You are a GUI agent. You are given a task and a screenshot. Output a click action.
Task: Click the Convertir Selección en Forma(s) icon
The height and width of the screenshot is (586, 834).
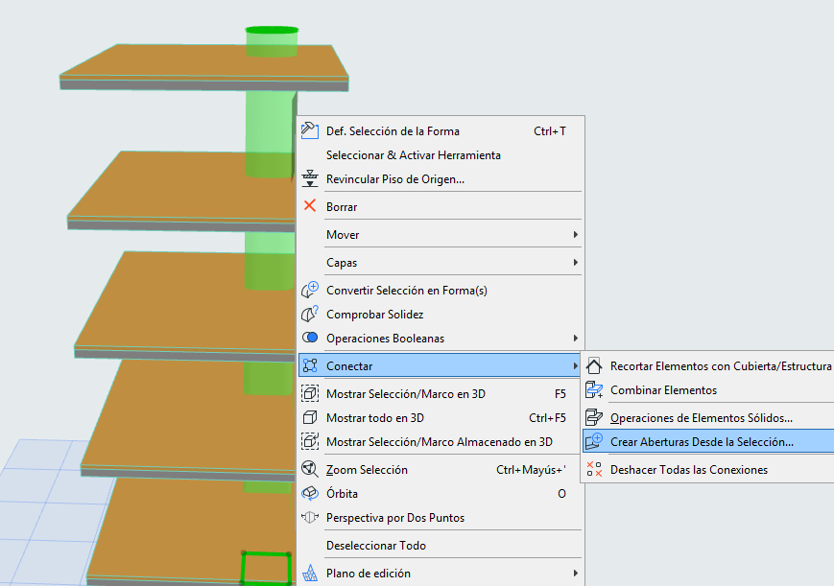coord(310,290)
